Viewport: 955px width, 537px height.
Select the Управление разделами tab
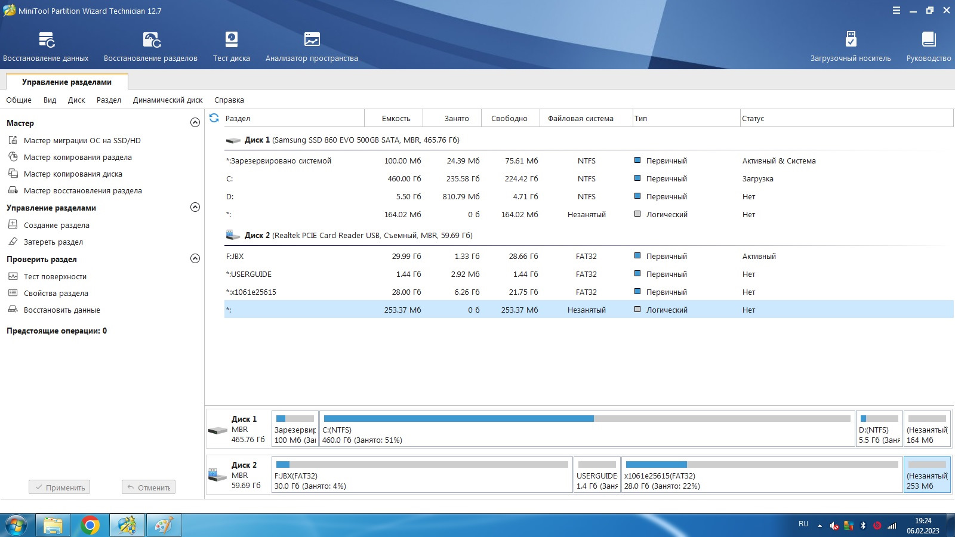66,82
